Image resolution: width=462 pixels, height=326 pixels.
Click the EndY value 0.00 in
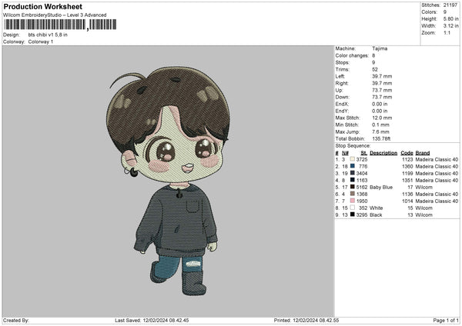coord(380,111)
